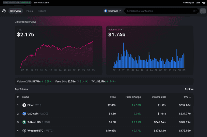The height and width of the screenshot is (137, 207).
Task: Open the Ether (ETH) token row
Action: 104,105
